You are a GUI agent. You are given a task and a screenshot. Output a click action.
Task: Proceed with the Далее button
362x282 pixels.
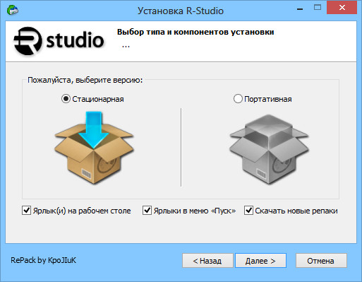point(260,261)
